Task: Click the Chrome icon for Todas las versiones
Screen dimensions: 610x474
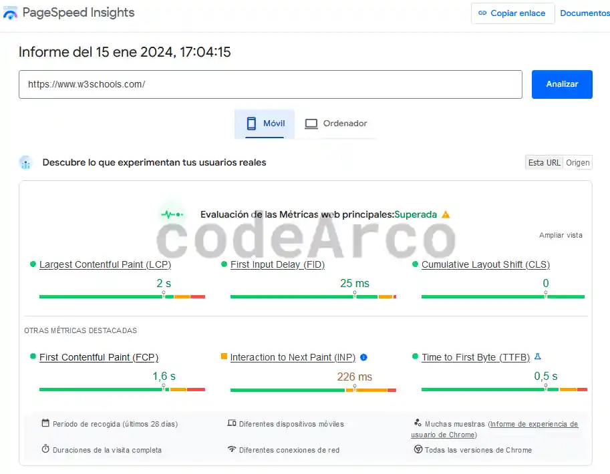Action: click(418, 449)
